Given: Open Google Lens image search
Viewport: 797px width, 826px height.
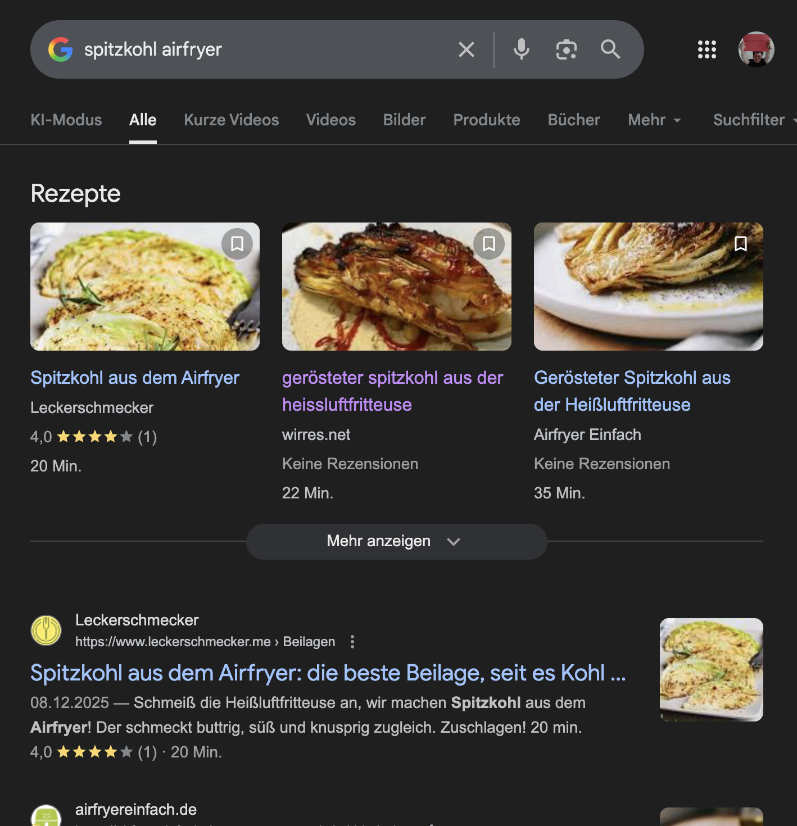Looking at the screenshot, I should pyautogui.click(x=566, y=49).
